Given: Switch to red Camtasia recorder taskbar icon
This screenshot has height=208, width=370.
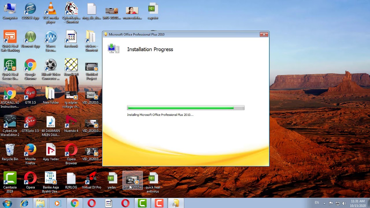Looking at the screenshot, I should 159,203.
